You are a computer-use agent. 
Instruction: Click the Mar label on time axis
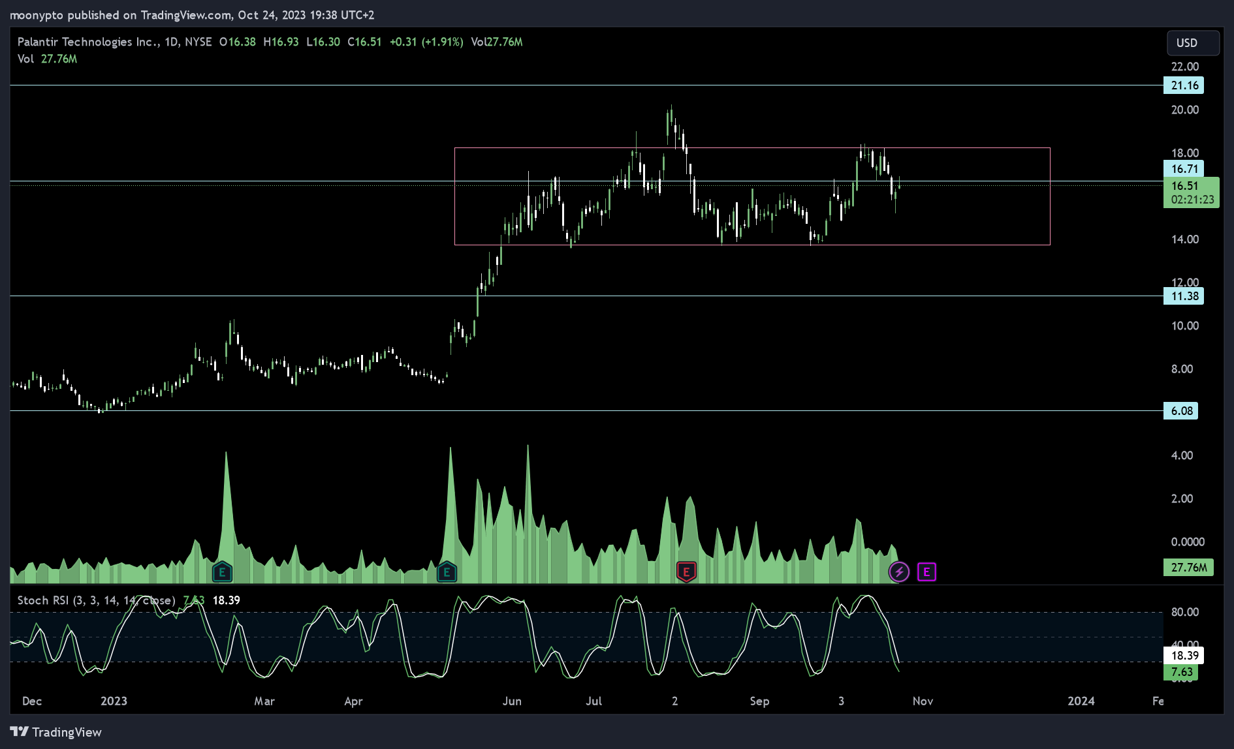264,701
